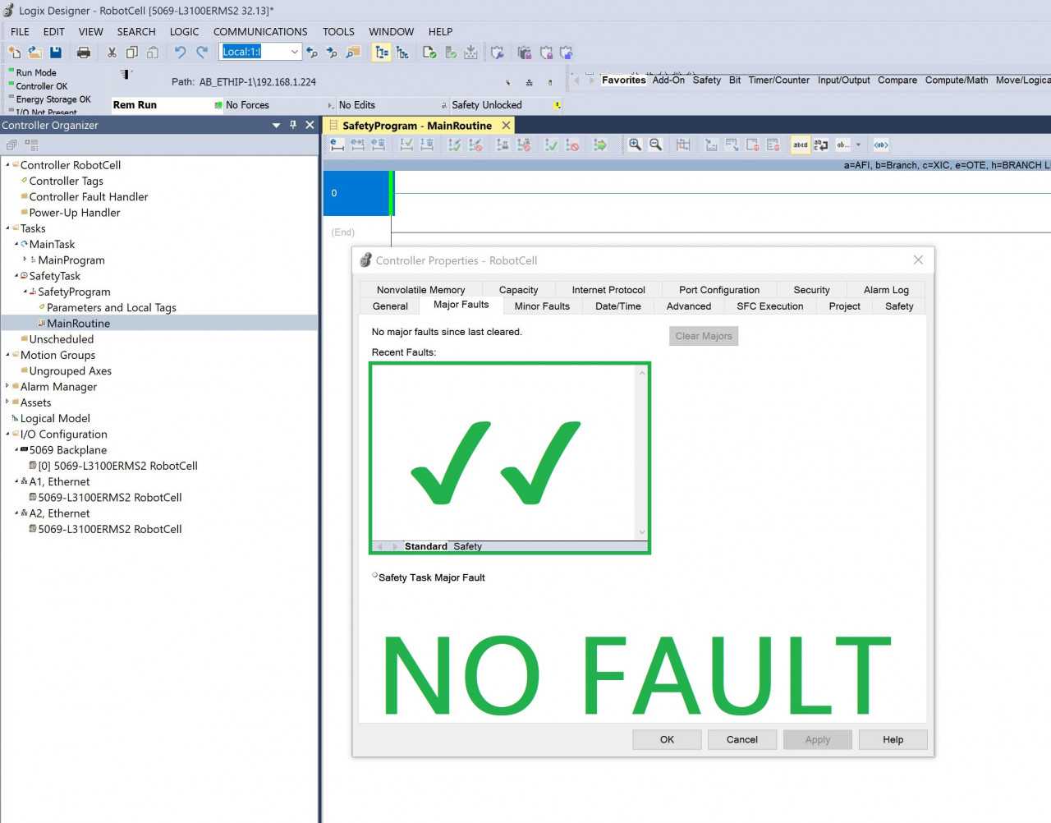Open the COMMUNICATIONS menu
Viewport: 1051px width, 823px height.
click(260, 31)
